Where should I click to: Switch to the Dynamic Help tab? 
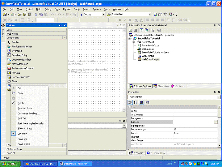point(156,153)
